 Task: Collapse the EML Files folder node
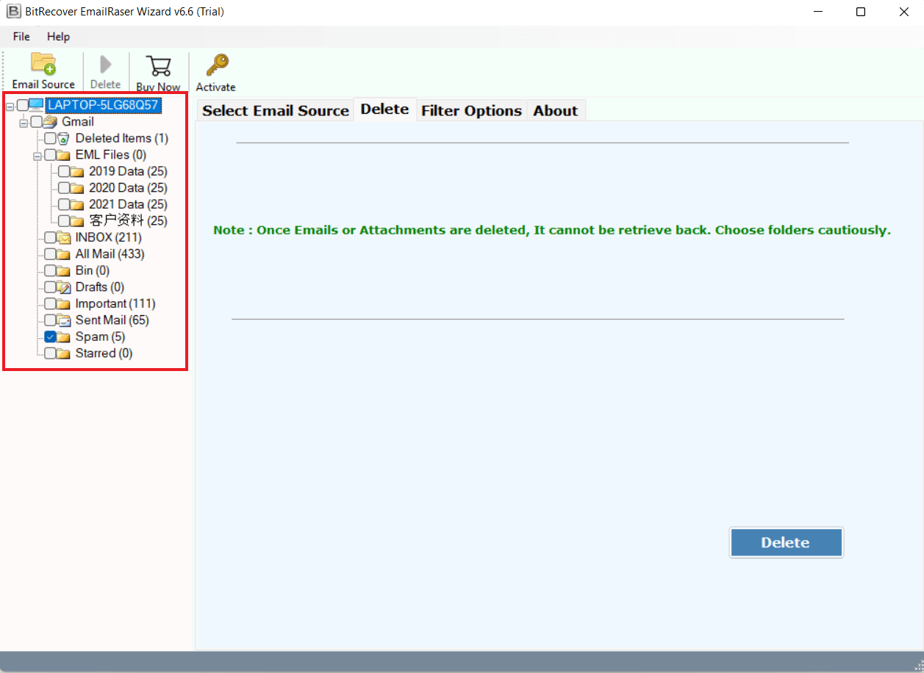click(37, 155)
